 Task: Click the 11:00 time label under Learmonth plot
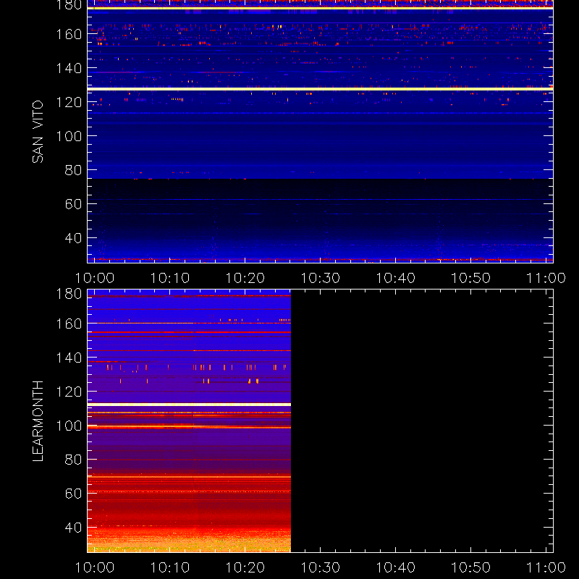(546, 567)
